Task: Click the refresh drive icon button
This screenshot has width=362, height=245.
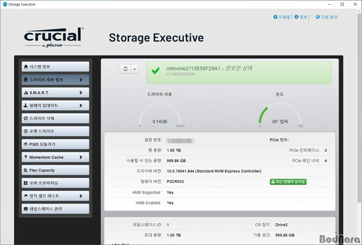Action: pos(125,69)
